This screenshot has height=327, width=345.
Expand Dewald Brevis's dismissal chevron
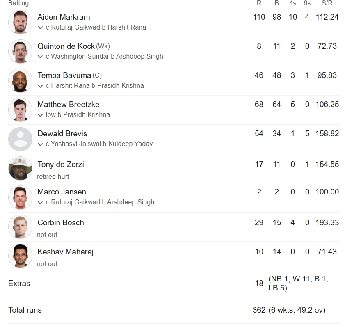pos(40,144)
